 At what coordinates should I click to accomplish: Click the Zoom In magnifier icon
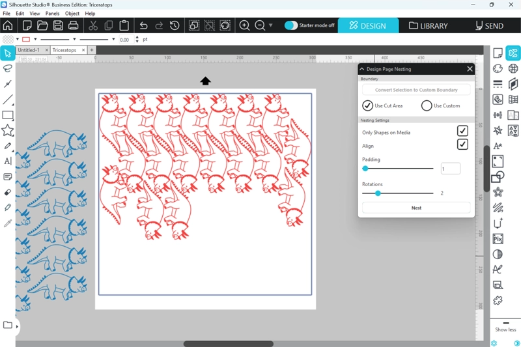(x=244, y=25)
